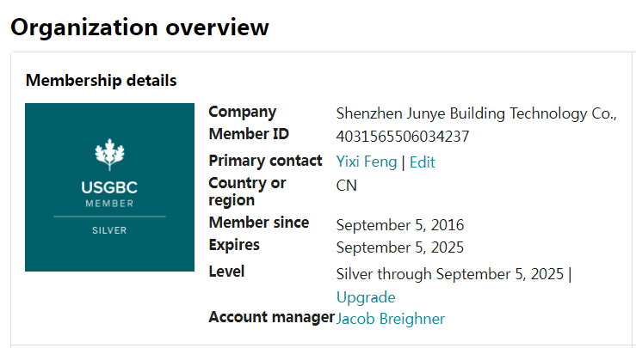Click the Company field label

click(x=242, y=112)
